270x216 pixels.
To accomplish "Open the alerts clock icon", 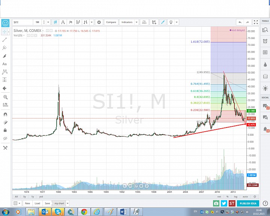I will tap(265, 41).
